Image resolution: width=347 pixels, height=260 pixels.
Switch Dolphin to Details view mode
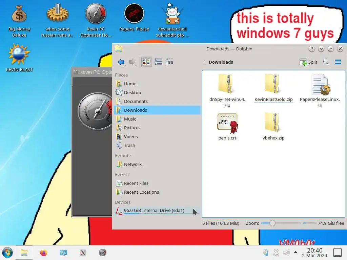click(169, 62)
